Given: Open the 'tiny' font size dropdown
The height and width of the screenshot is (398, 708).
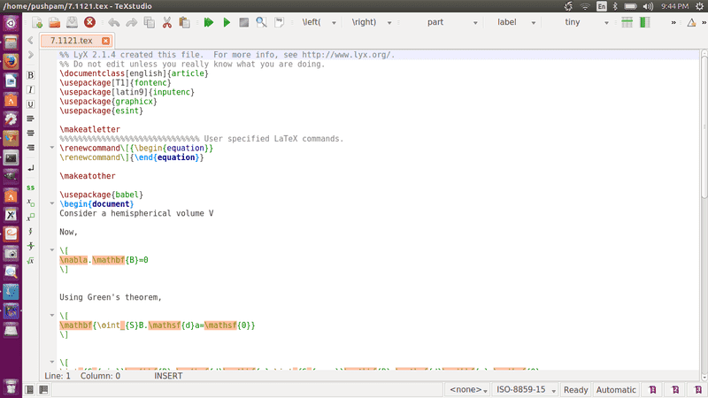Looking at the screenshot, I should [573, 21].
